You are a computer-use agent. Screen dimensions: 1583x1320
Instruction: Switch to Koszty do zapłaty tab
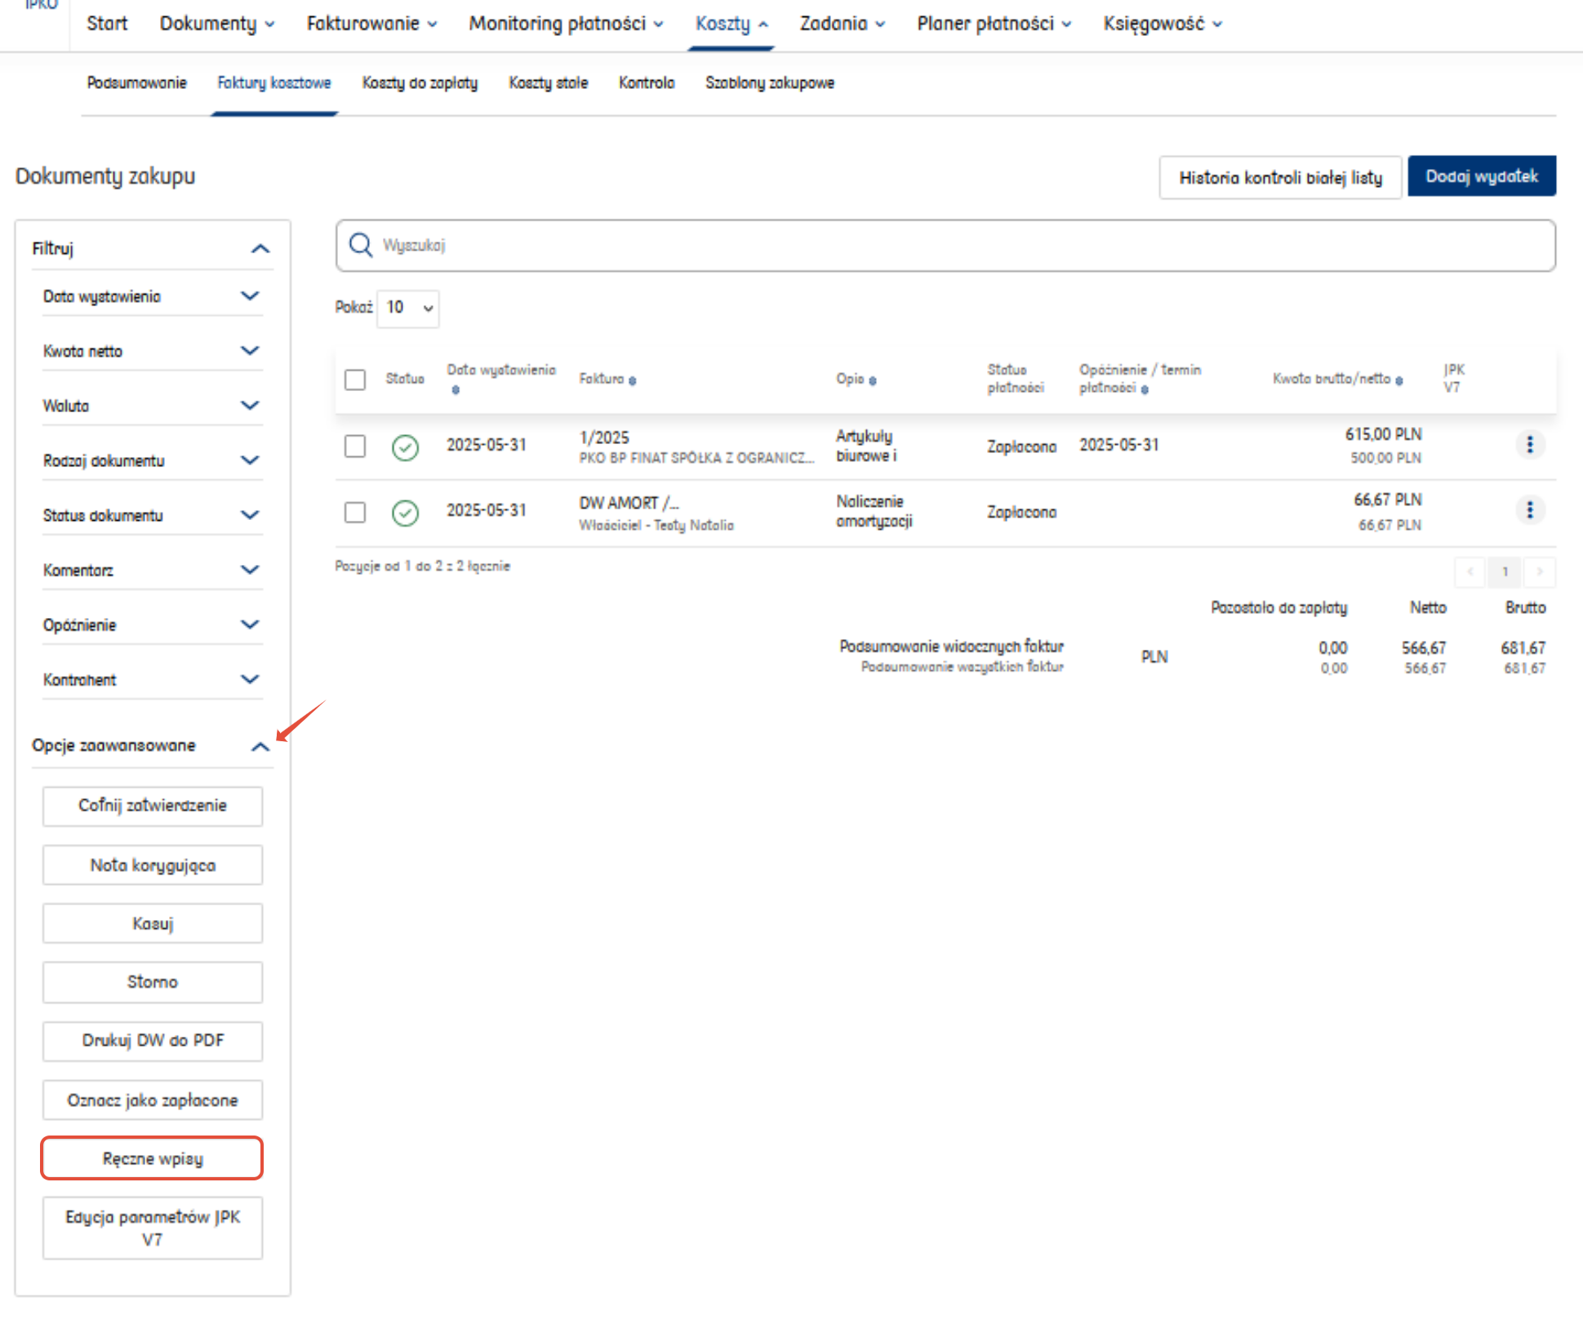420,83
